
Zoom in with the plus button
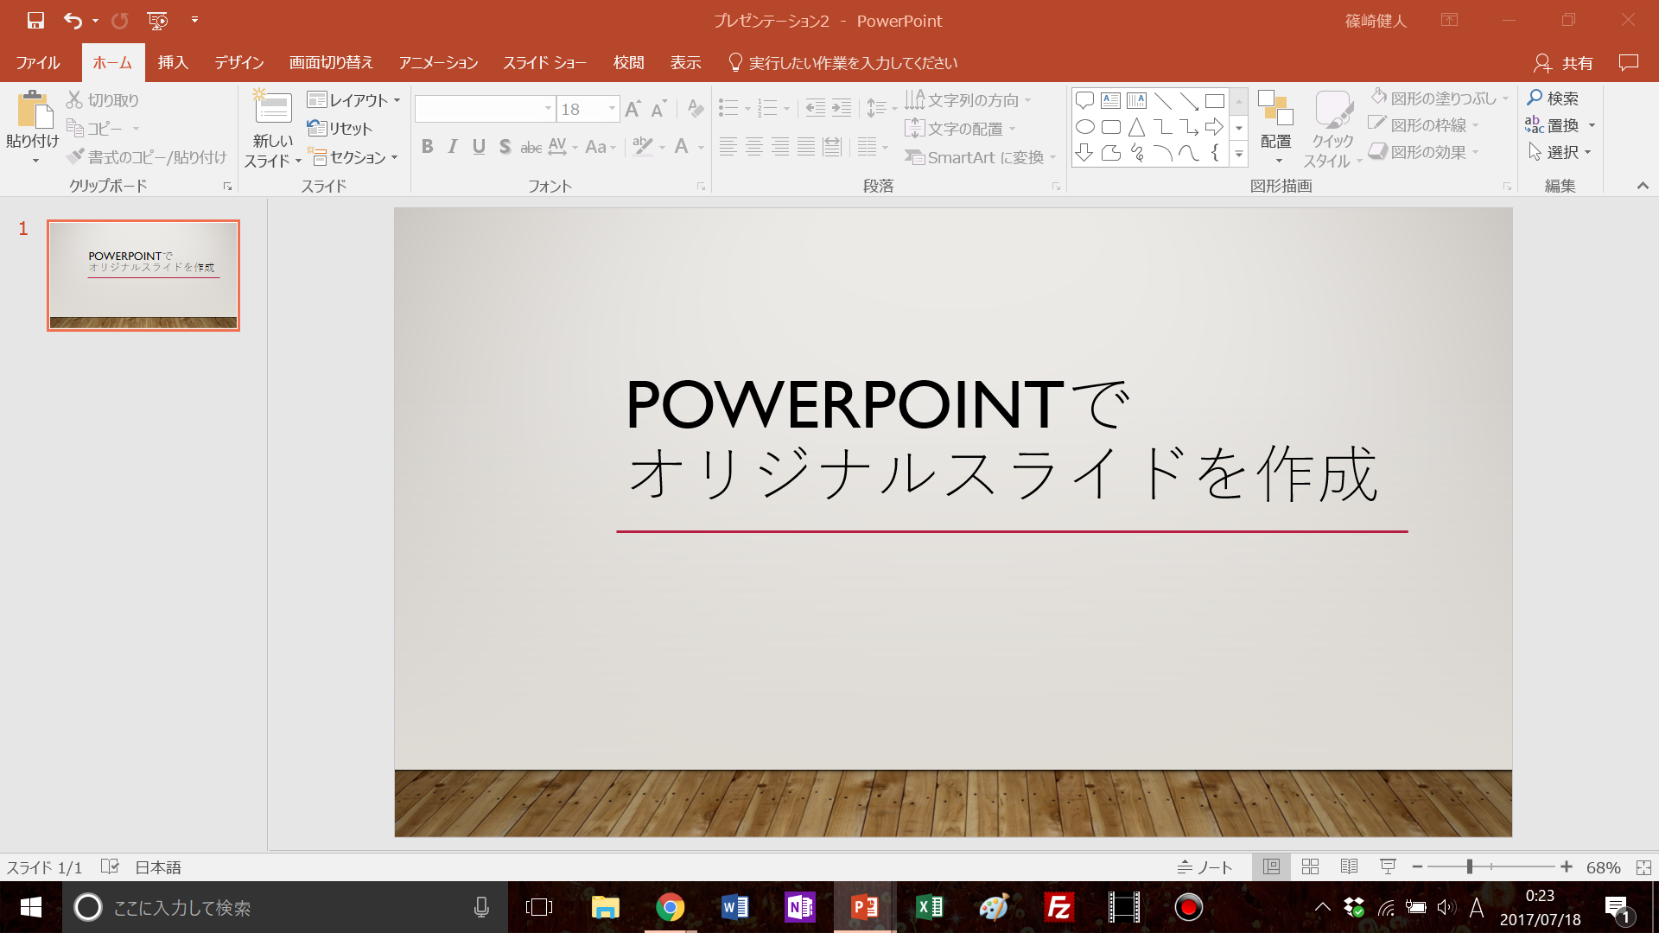pyautogui.click(x=1567, y=866)
